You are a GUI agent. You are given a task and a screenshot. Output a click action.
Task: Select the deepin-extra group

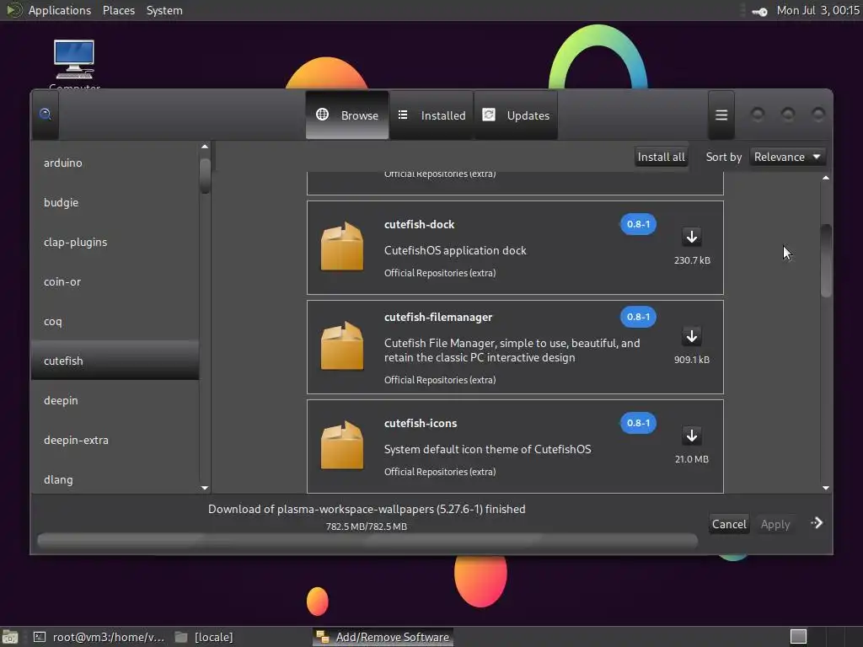click(x=115, y=440)
